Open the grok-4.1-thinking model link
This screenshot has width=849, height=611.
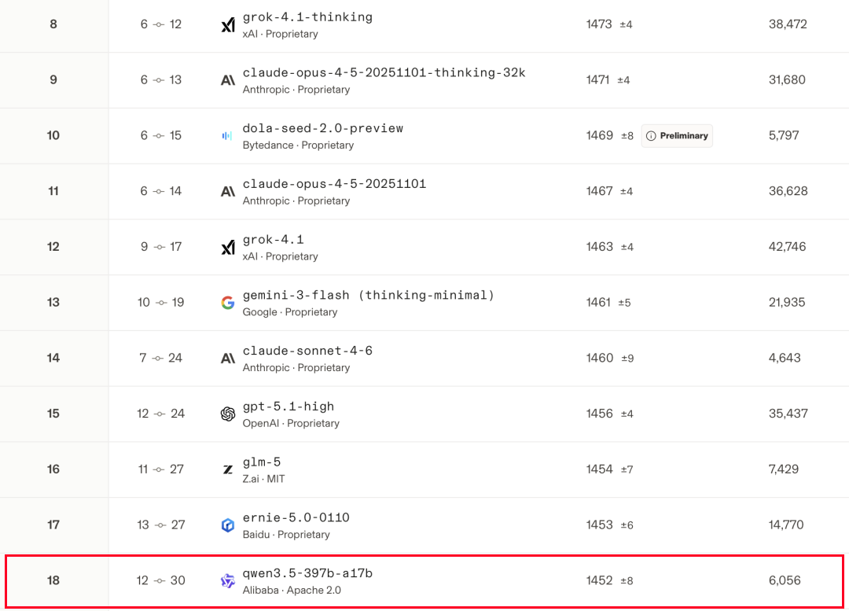click(307, 17)
